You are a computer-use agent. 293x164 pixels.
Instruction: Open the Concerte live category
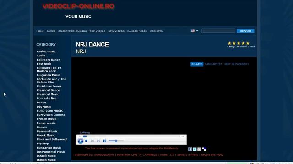click(47, 98)
